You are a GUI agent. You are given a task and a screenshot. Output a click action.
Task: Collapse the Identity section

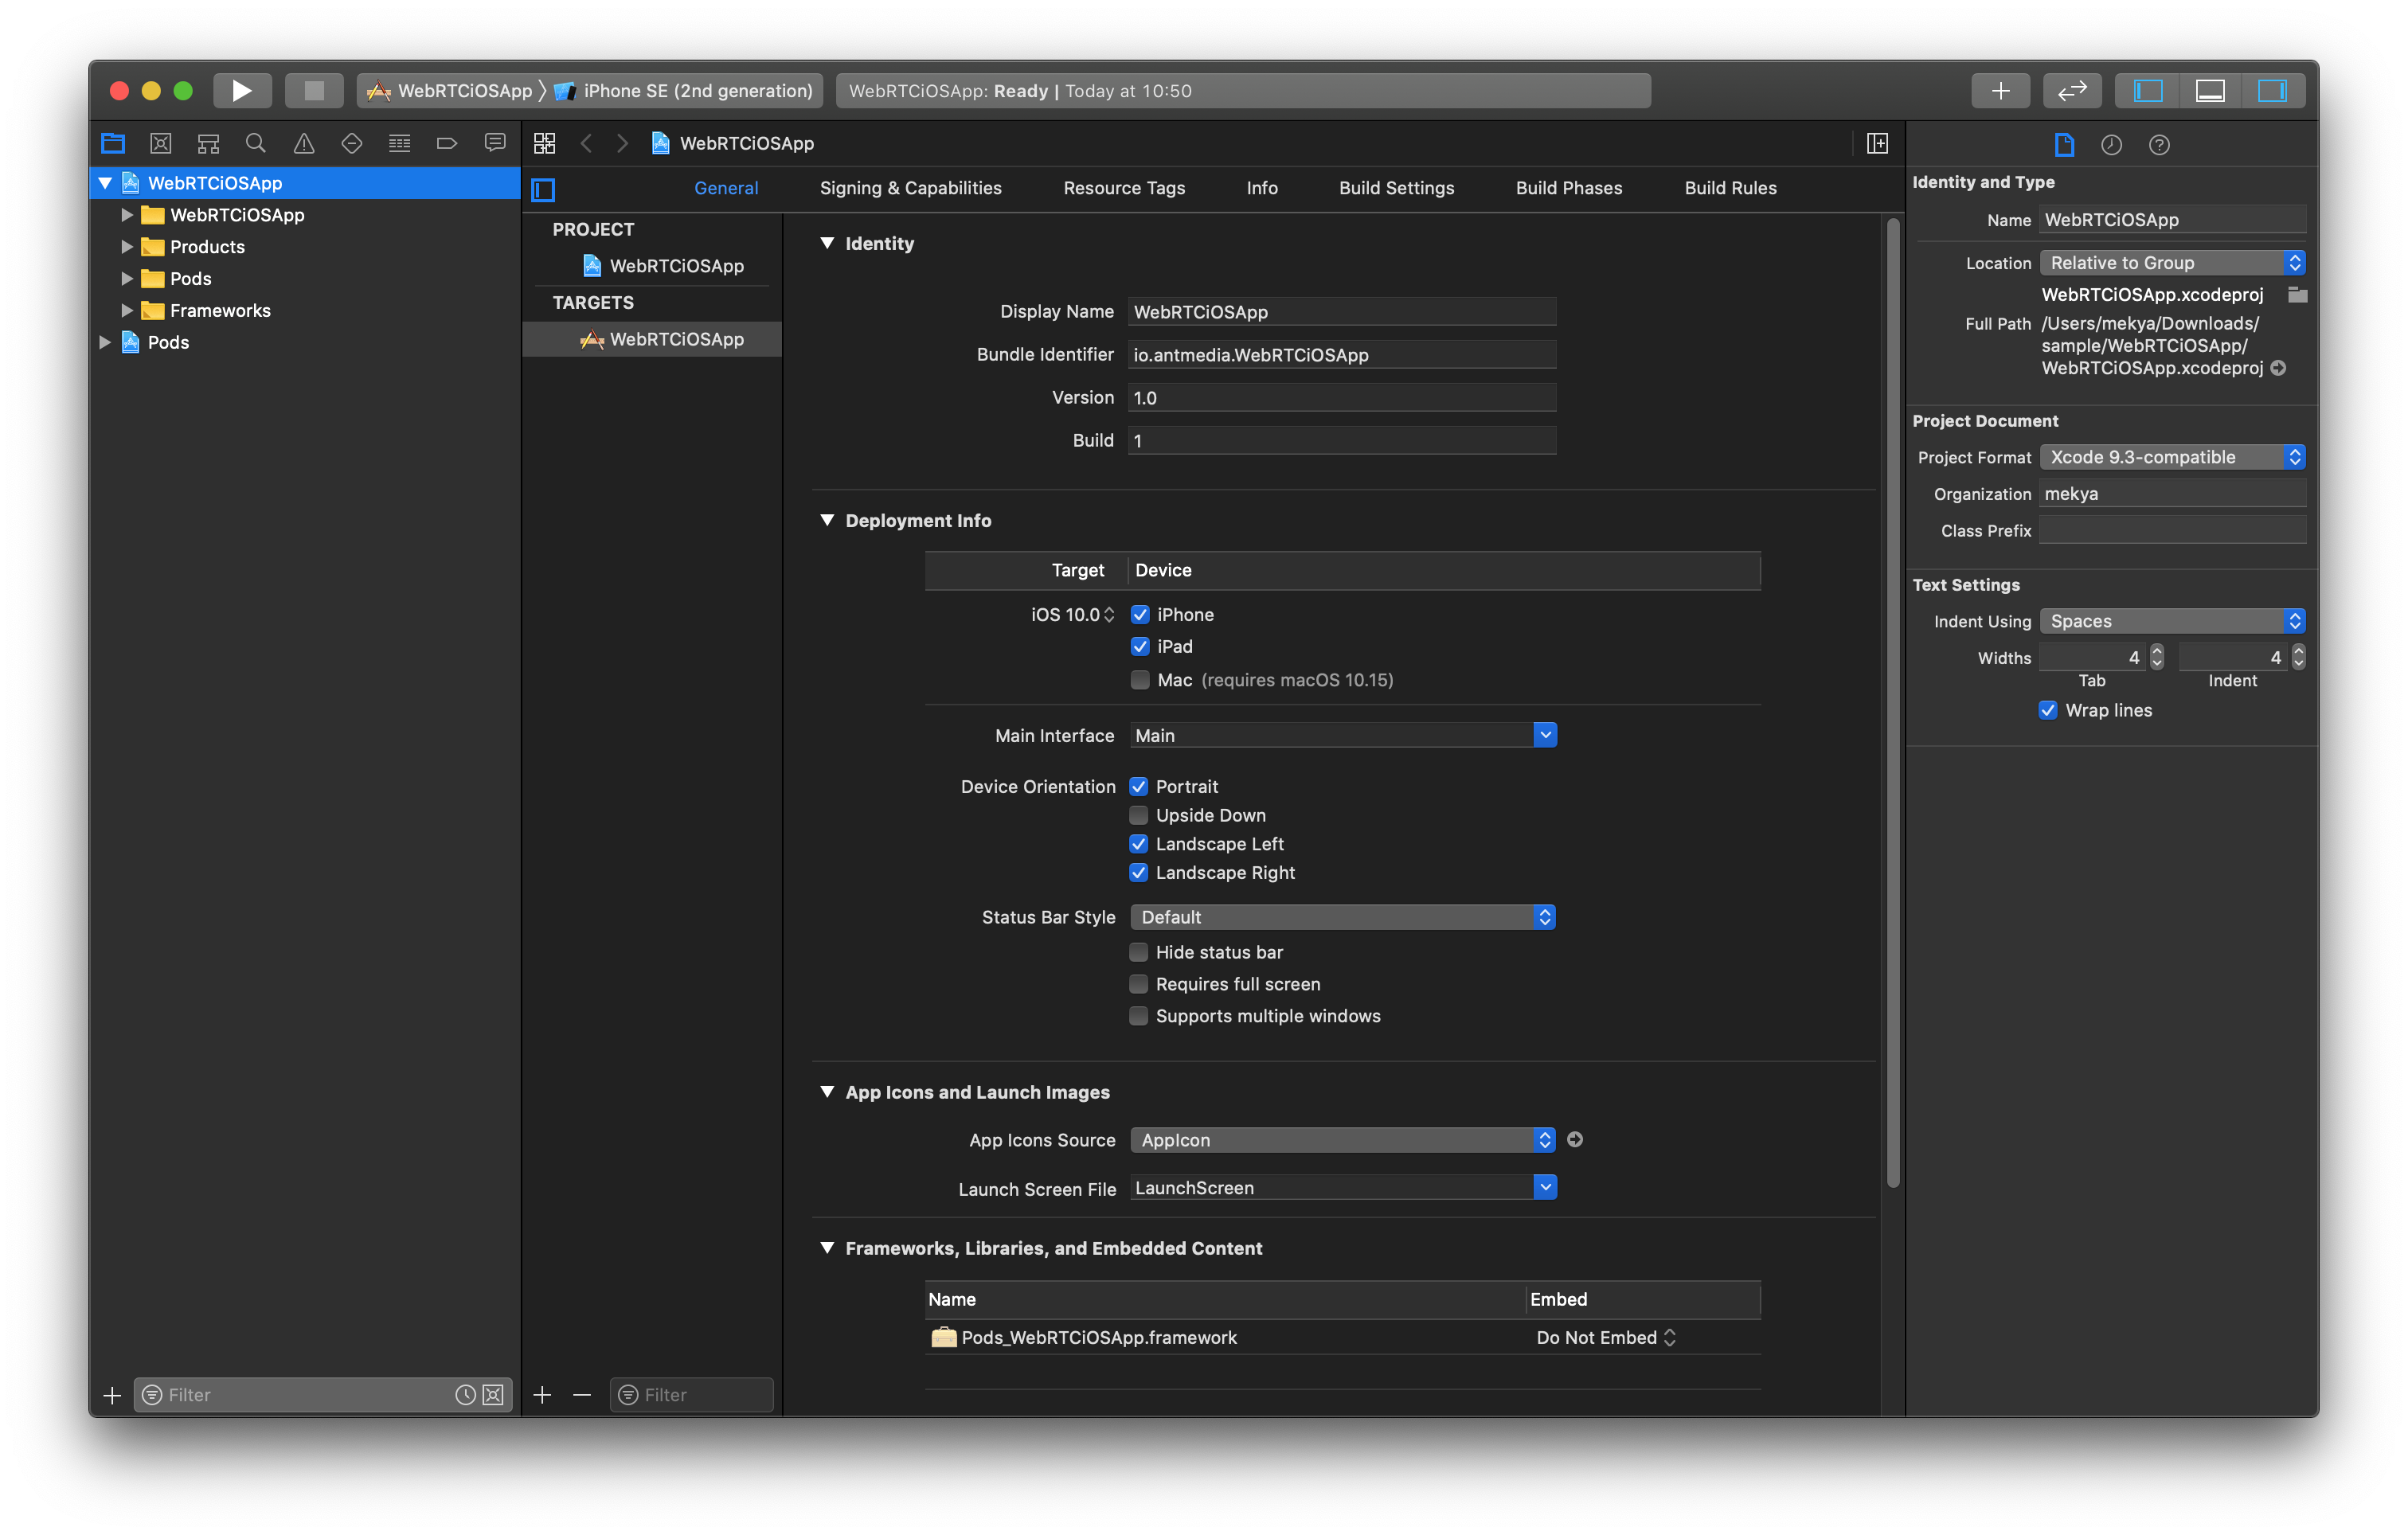click(x=827, y=243)
